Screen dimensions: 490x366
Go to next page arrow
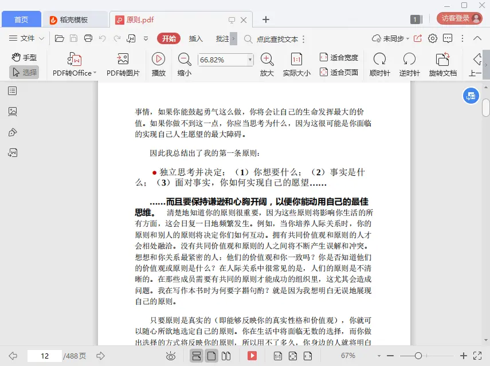(100, 356)
